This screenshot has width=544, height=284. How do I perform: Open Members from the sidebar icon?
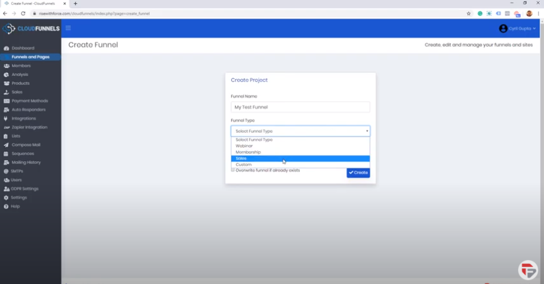coord(6,66)
